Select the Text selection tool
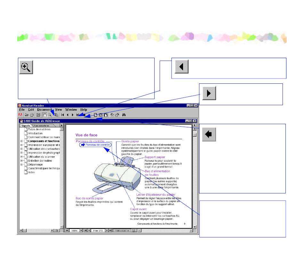 pos(56,115)
